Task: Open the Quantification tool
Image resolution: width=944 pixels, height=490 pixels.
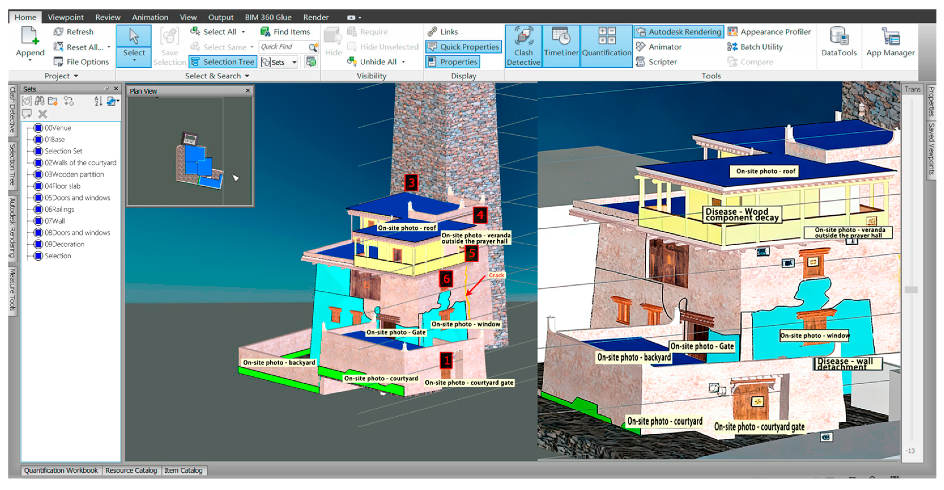Action: coord(606,46)
